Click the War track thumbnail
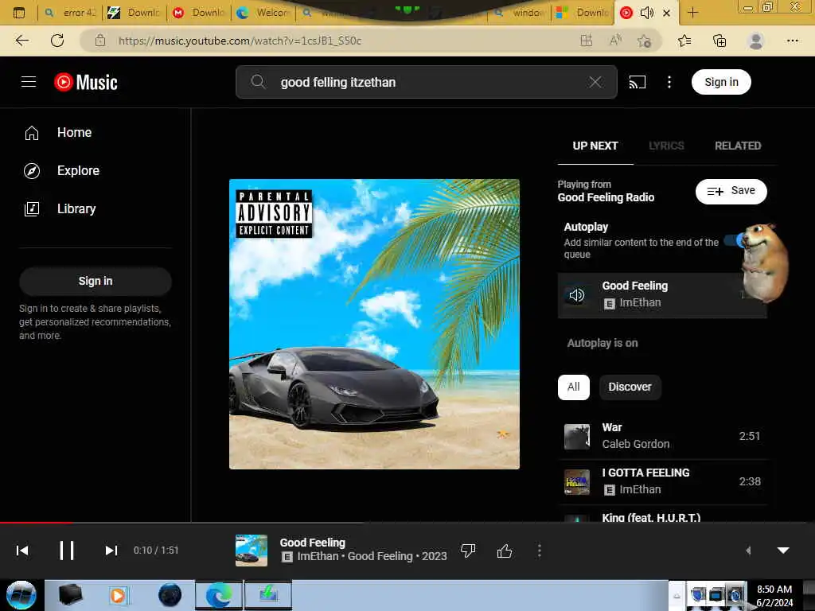Viewport: 815px width, 611px height. pos(577,437)
